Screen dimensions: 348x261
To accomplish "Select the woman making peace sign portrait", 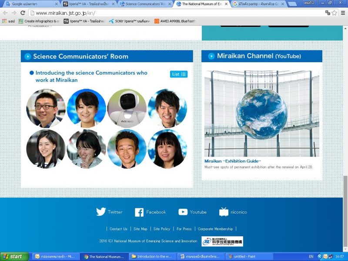I will pos(86,149).
